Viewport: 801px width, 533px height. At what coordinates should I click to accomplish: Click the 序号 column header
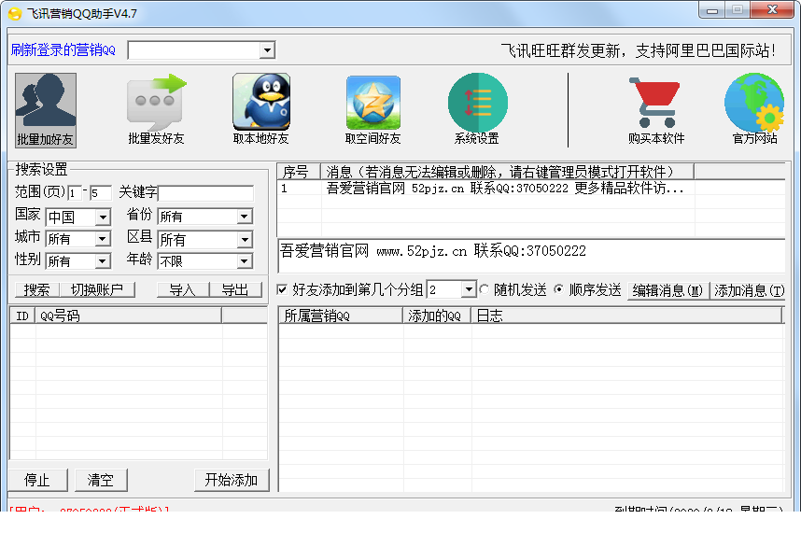(299, 172)
